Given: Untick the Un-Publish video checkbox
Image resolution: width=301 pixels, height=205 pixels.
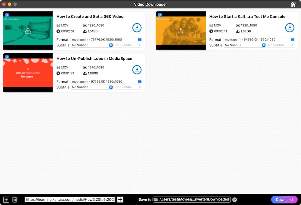Looking at the screenshot, I should point(7,57).
